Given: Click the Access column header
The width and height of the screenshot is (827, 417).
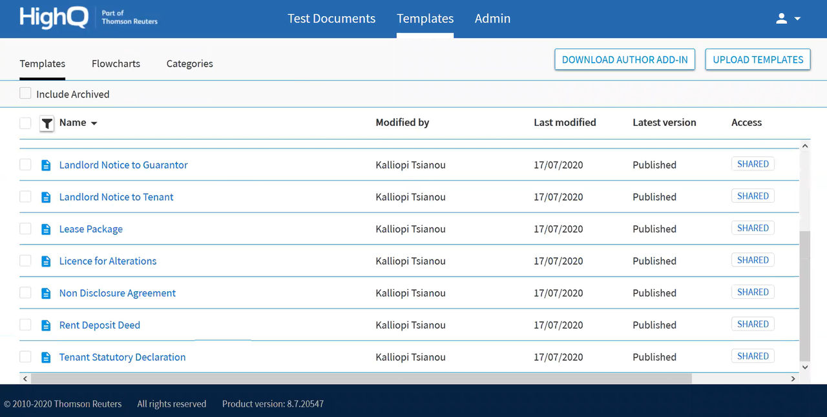Looking at the screenshot, I should click(x=746, y=122).
